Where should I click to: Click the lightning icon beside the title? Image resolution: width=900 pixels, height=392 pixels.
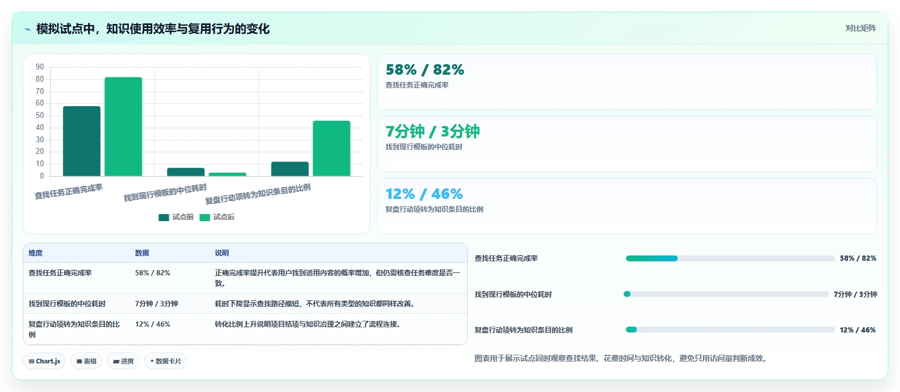coord(27,29)
